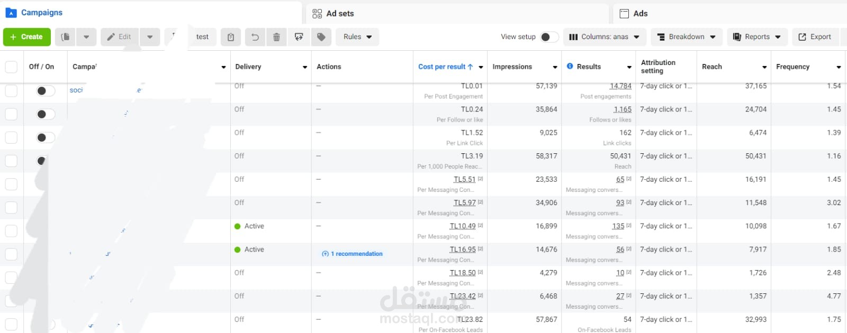Screen dimensions: 847x333
Task: Click the Export button
Action: point(815,37)
